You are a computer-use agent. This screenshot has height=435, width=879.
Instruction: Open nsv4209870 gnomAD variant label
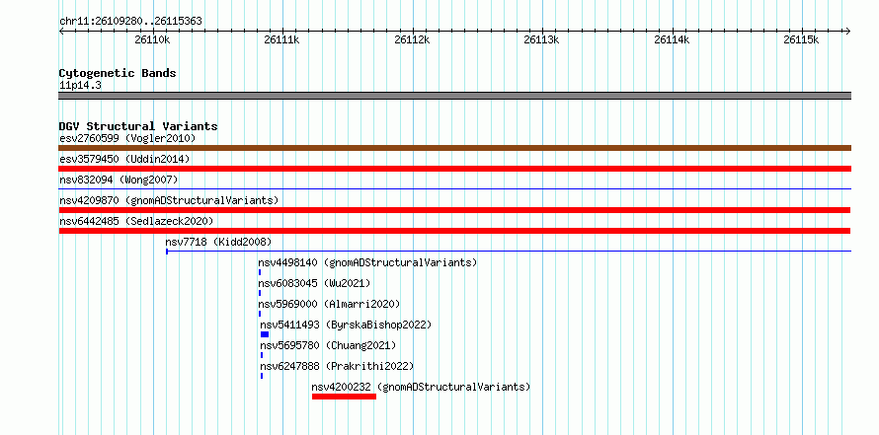pyautogui.click(x=169, y=200)
